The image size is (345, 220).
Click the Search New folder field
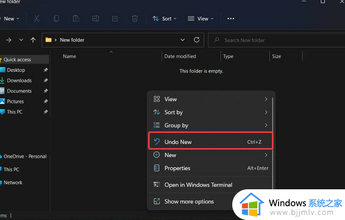tap(276, 40)
